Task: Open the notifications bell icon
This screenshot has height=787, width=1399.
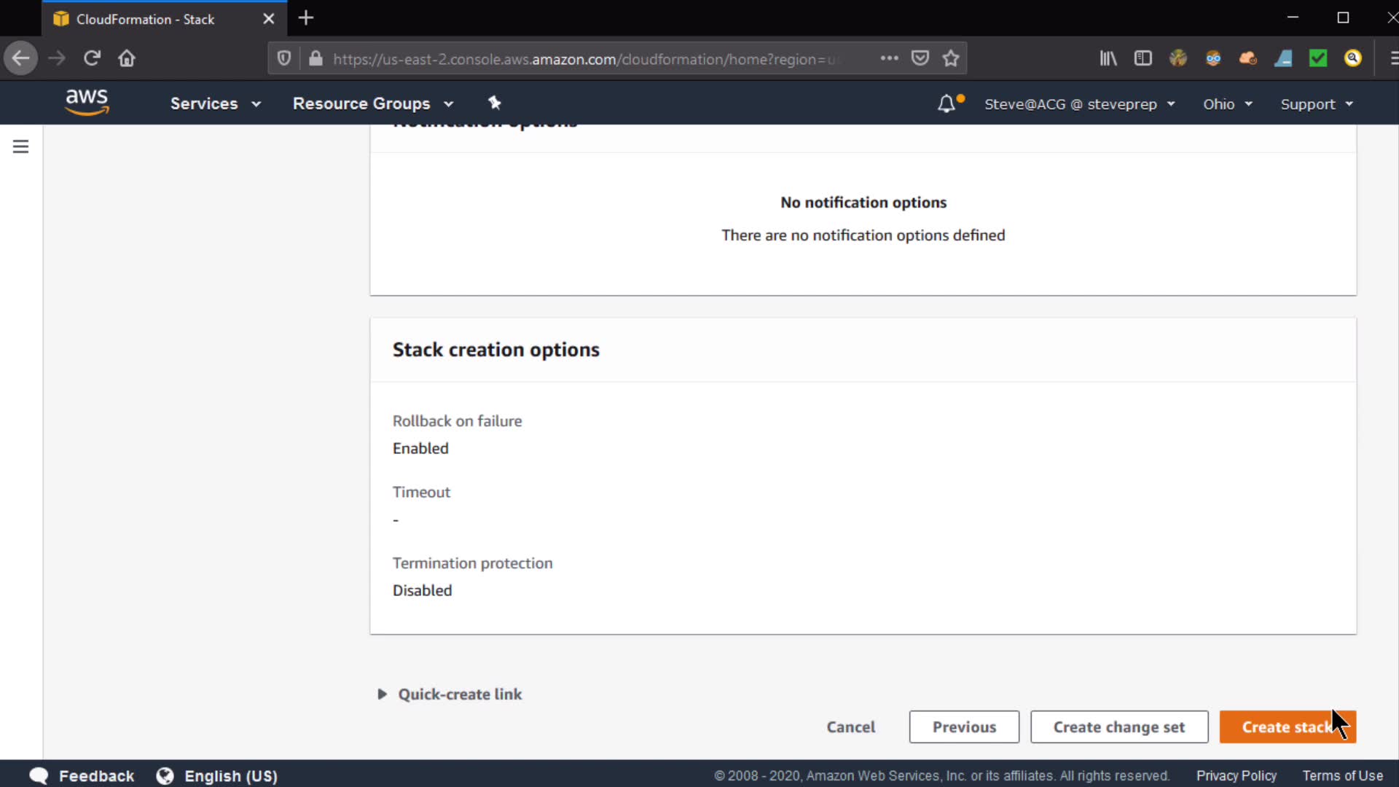Action: [946, 103]
